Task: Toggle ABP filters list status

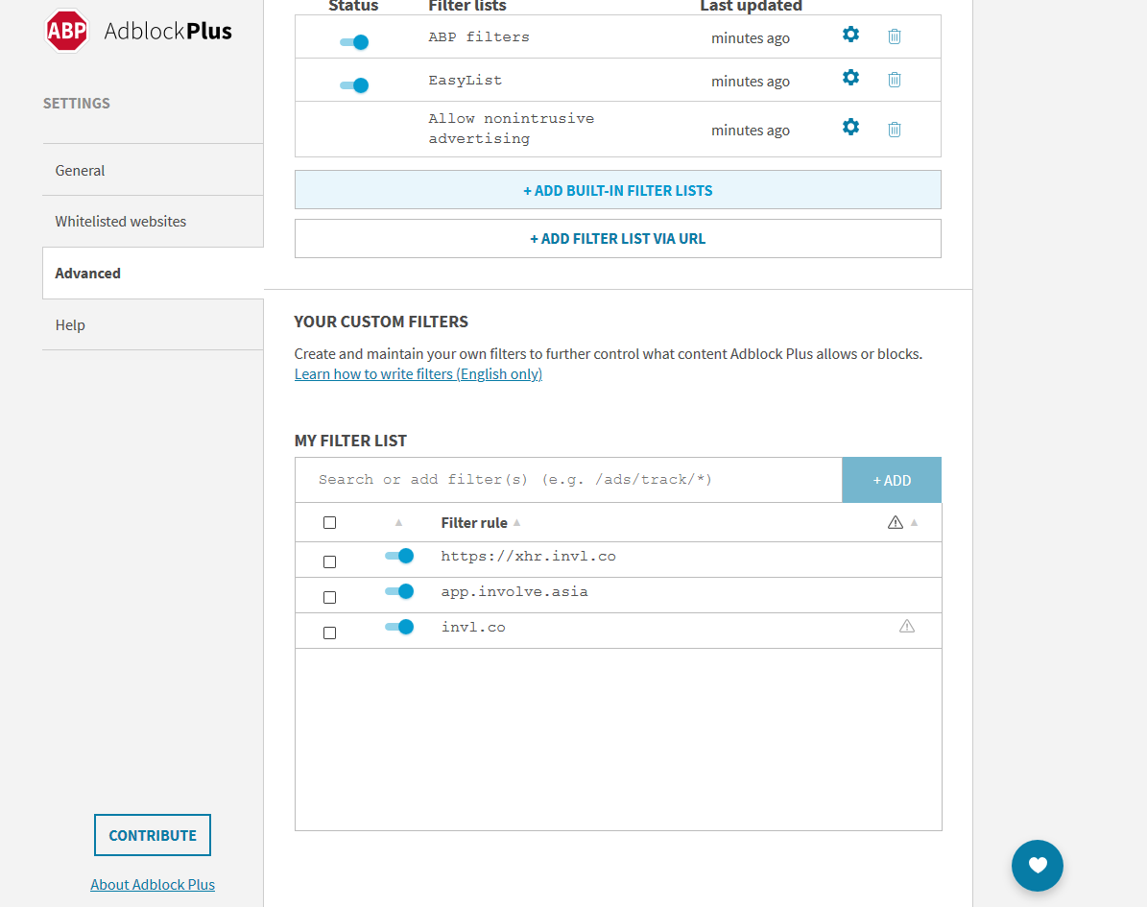Action: [354, 41]
